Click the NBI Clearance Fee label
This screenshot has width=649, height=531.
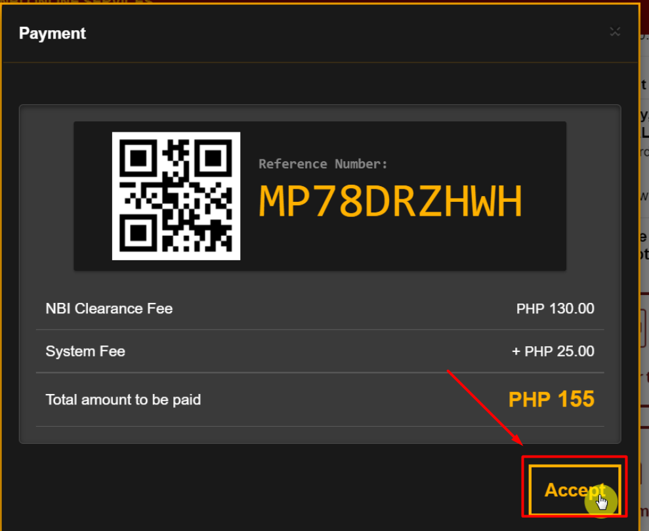(108, 308)
